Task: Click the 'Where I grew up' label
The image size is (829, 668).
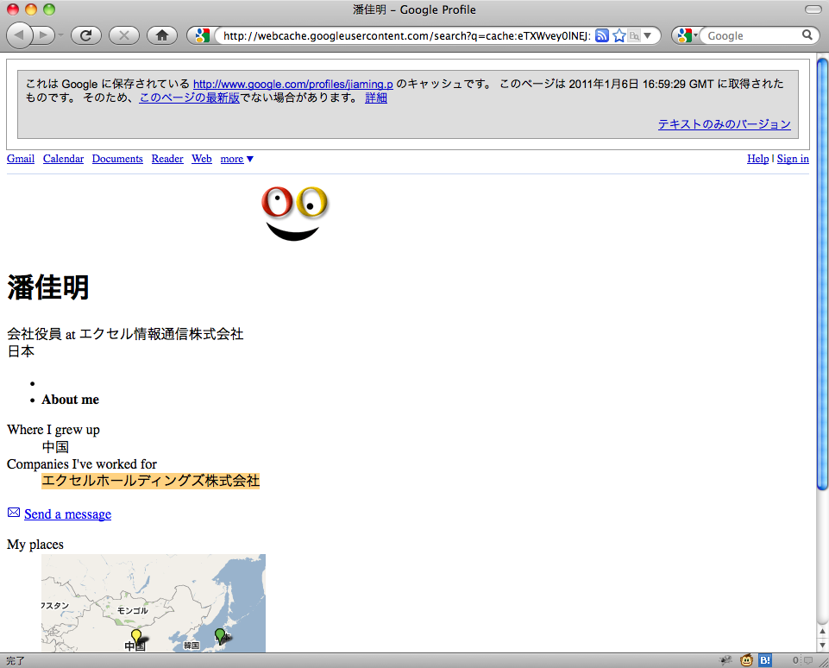Action: tap(53, 430)
